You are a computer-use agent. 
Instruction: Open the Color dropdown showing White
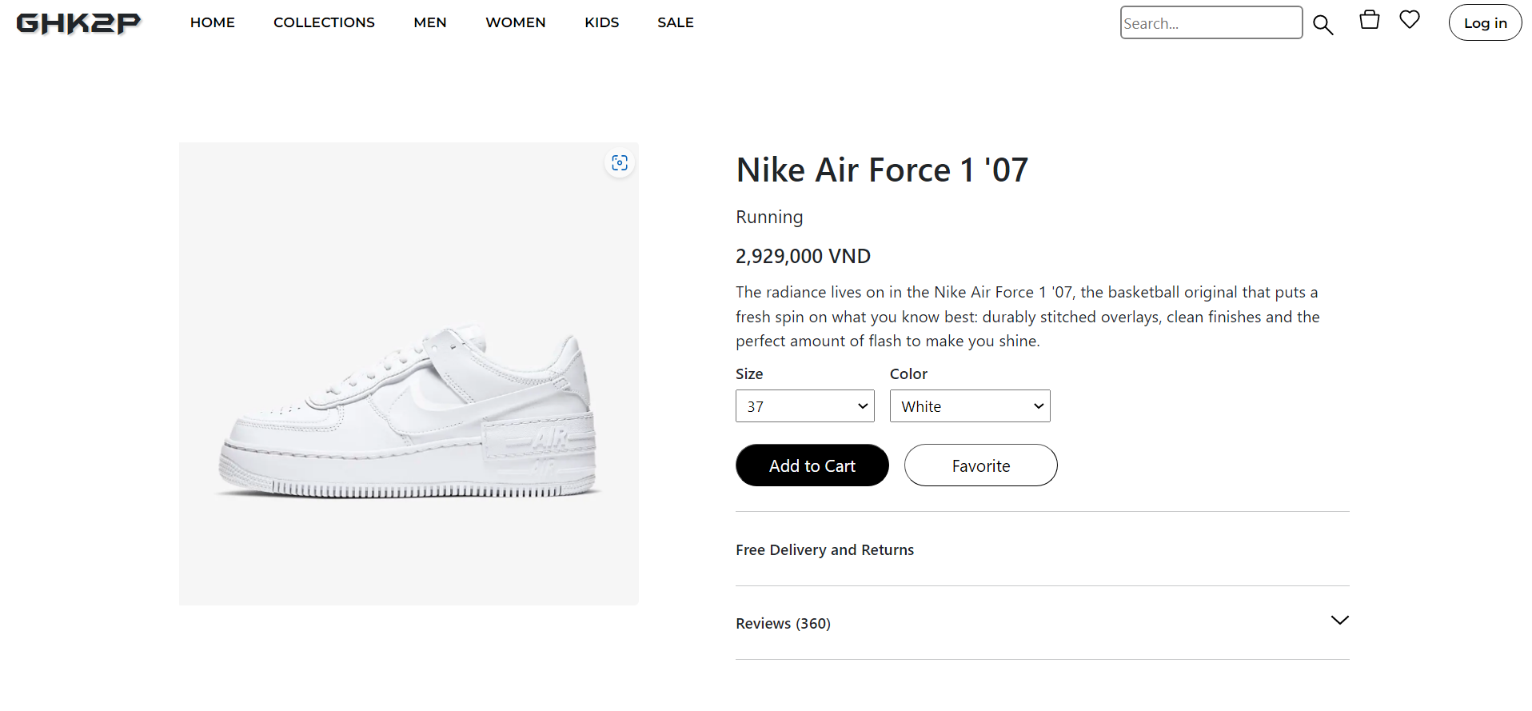(x=970, y=406)
